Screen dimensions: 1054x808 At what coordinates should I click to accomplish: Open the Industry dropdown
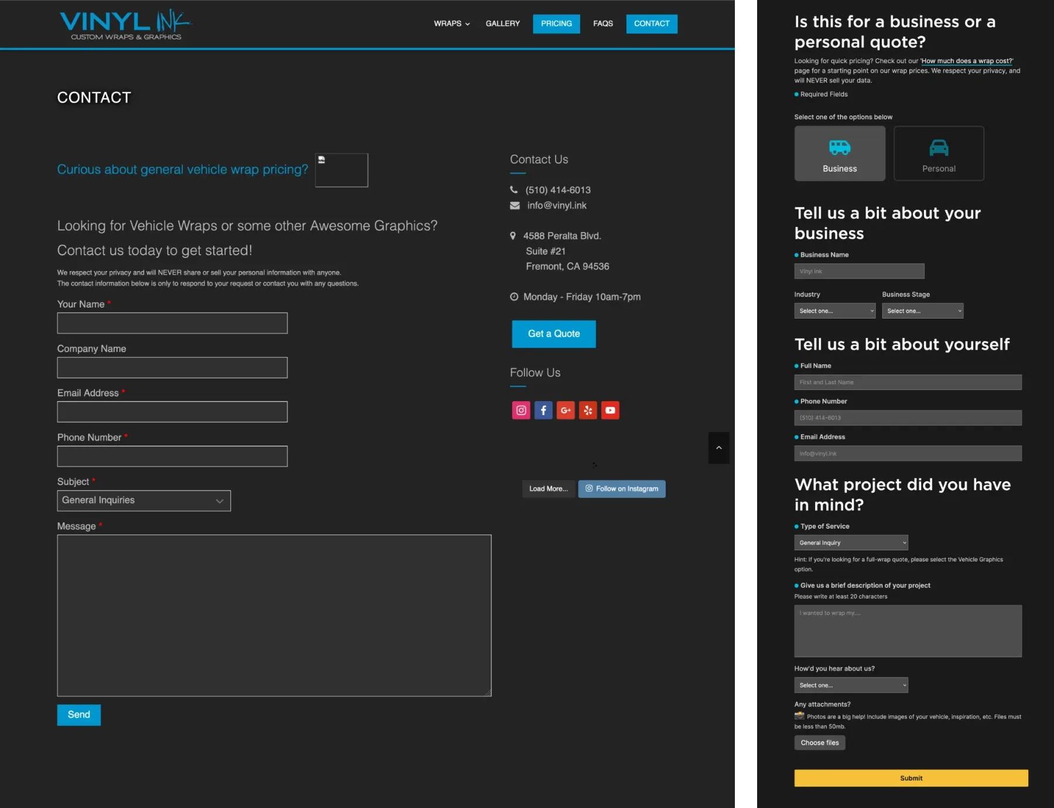(x=834, y=310)
